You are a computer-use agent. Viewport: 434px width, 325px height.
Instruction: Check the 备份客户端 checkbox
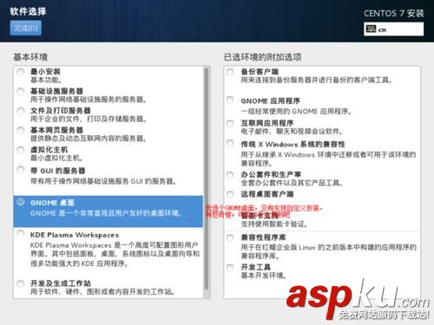230,72
